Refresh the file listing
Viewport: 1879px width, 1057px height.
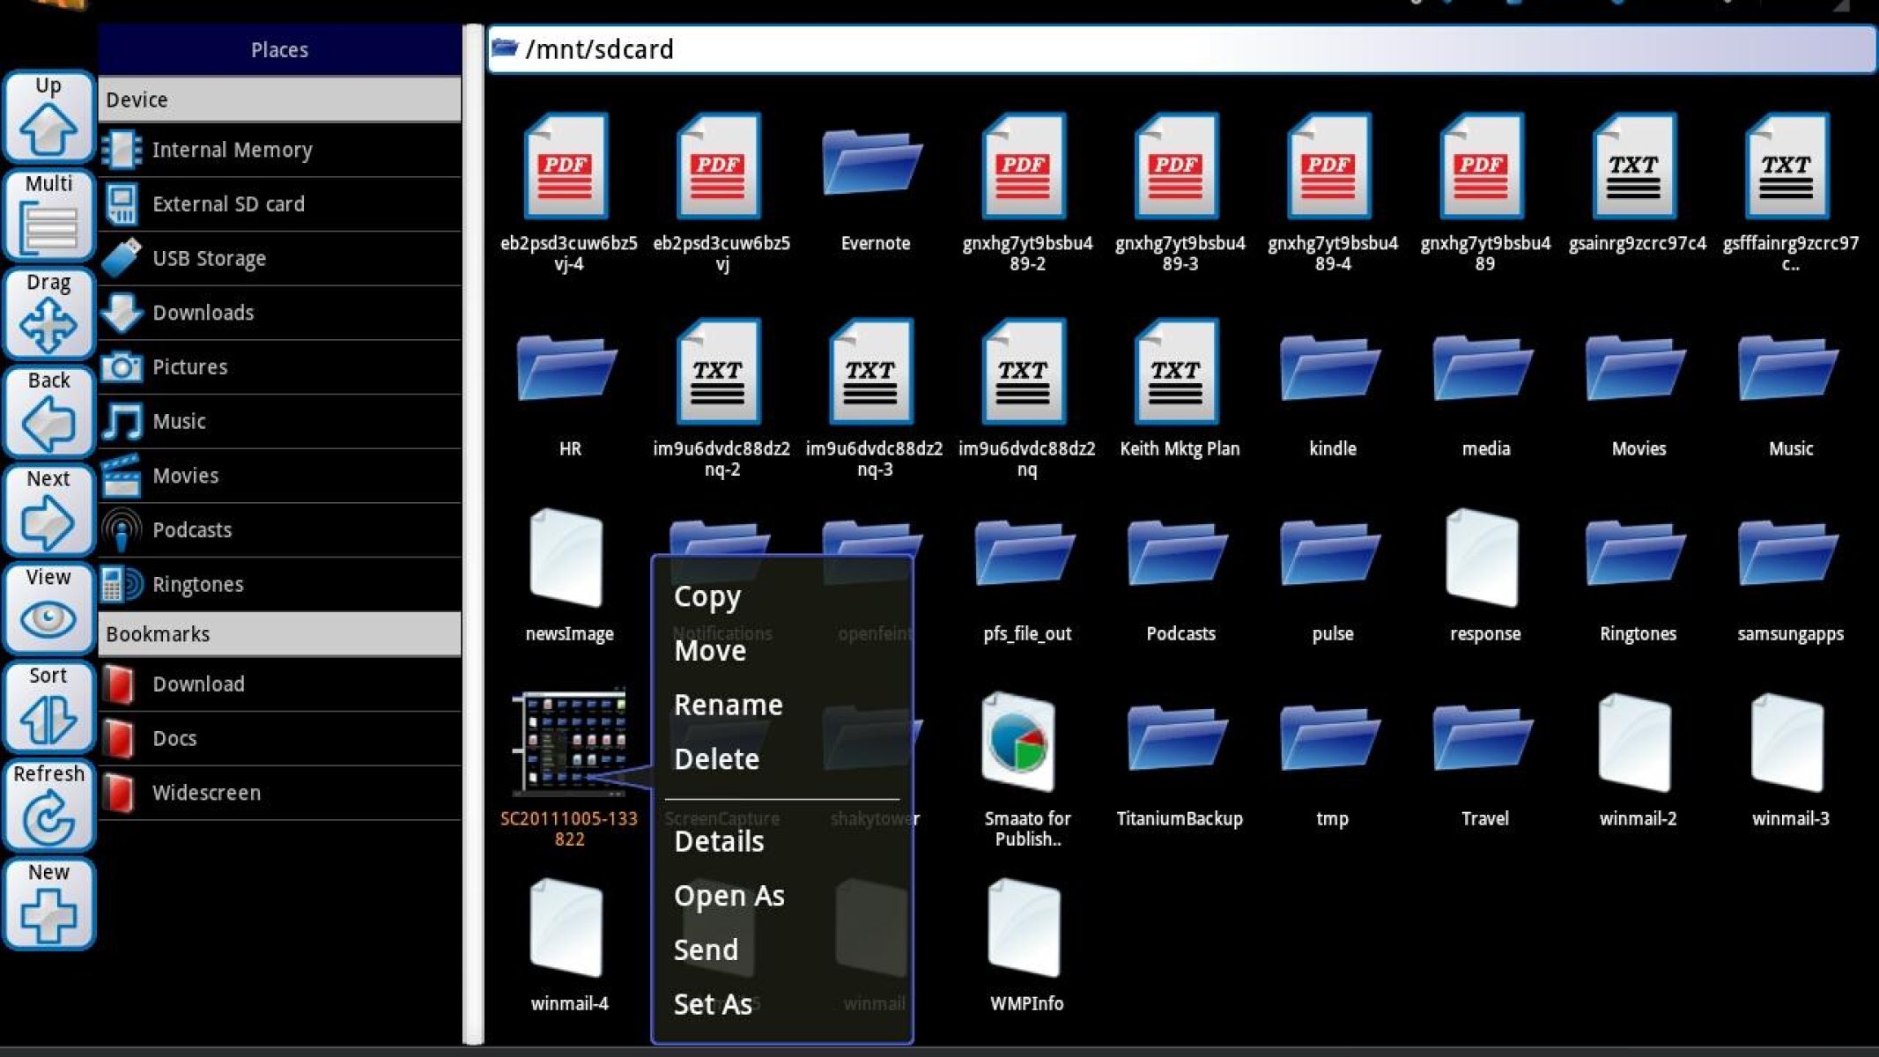pyautogui.click(x=48, y=805)
